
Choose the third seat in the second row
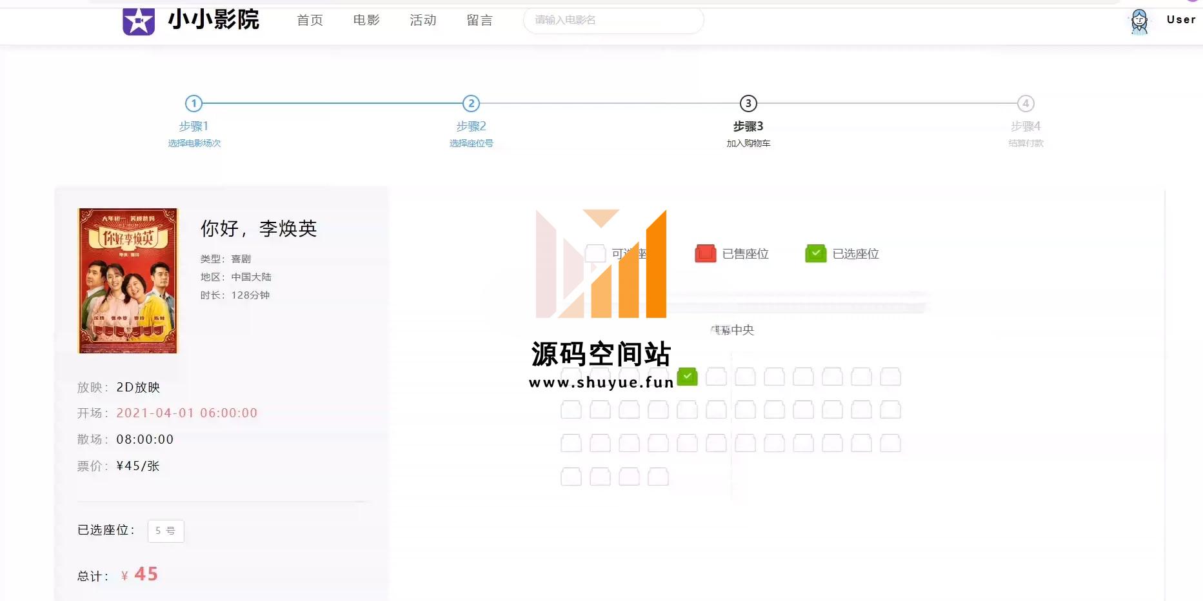point(629,409)
